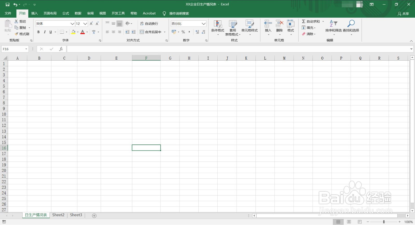The image size is (415, 225).
Task: Open number format (百分比) dropdown
Action: pos(204,24)
